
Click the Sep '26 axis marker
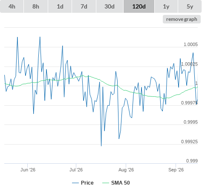(176, 170)
